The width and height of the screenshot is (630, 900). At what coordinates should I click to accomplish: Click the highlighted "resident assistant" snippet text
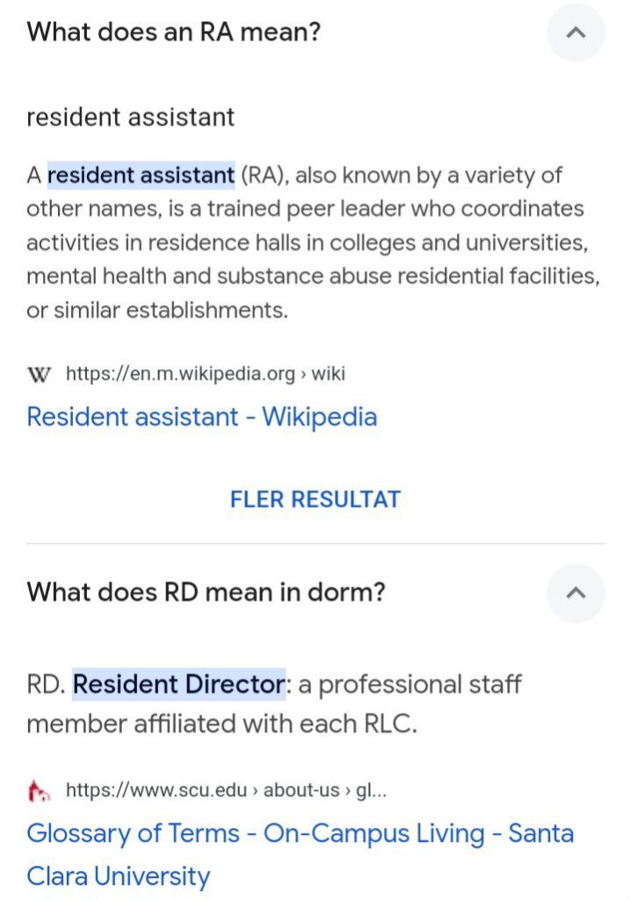click(x=141, y=175)
